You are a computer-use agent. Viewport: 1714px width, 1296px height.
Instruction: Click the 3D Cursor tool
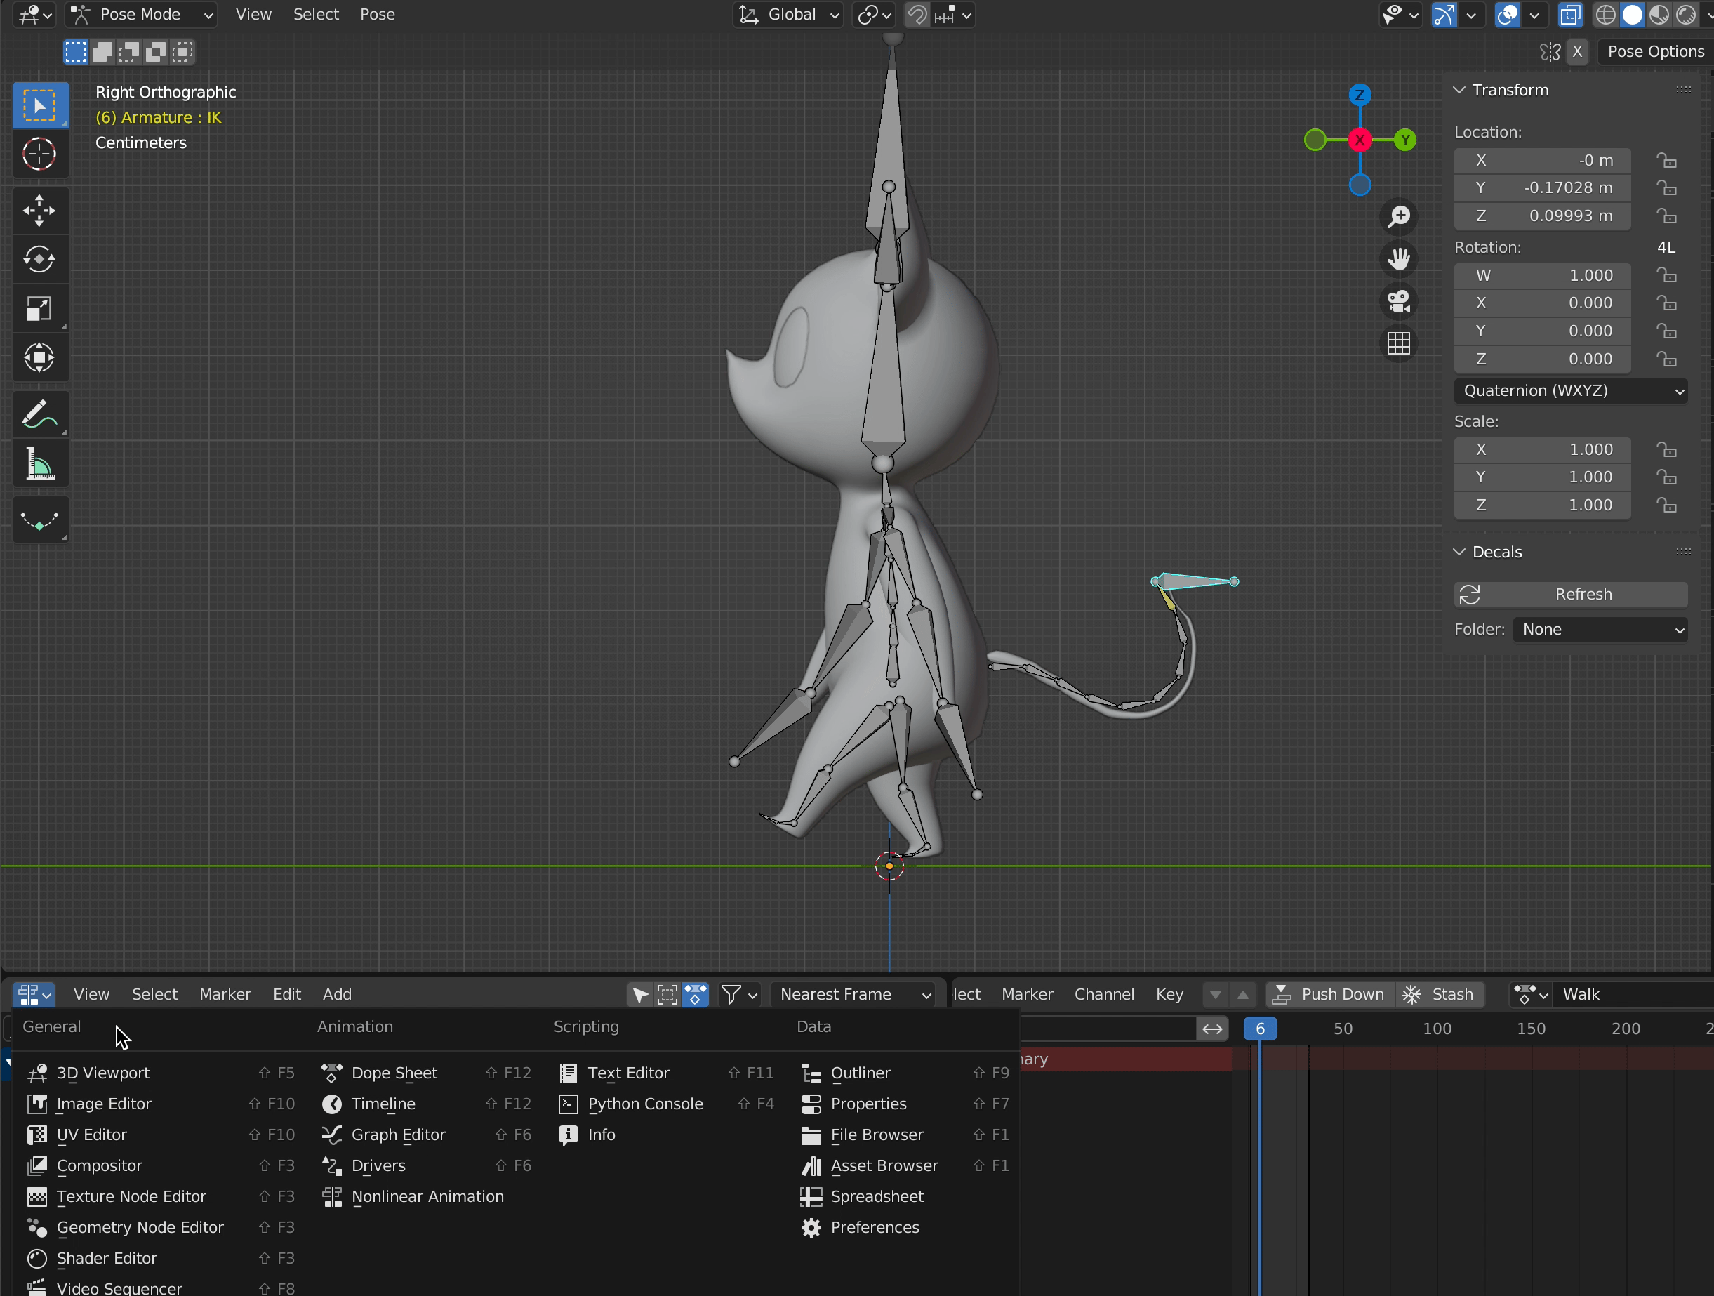pos(39,154)
